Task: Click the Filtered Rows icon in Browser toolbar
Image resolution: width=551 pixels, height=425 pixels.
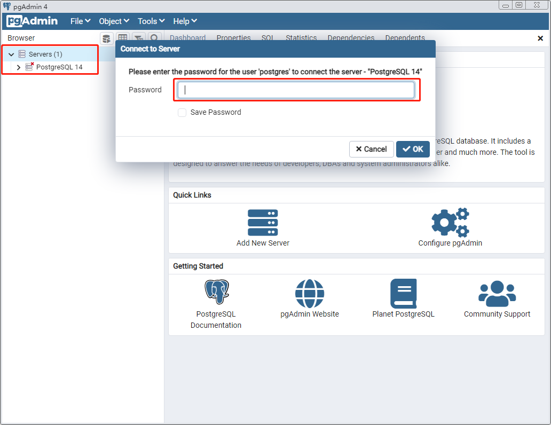Action: point(139,37)
